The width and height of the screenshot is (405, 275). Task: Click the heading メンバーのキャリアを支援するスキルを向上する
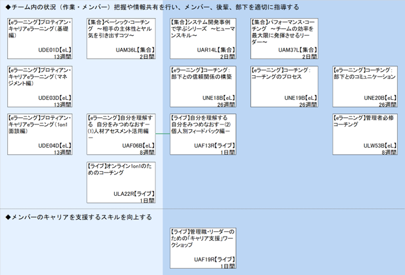coord(79,217)
